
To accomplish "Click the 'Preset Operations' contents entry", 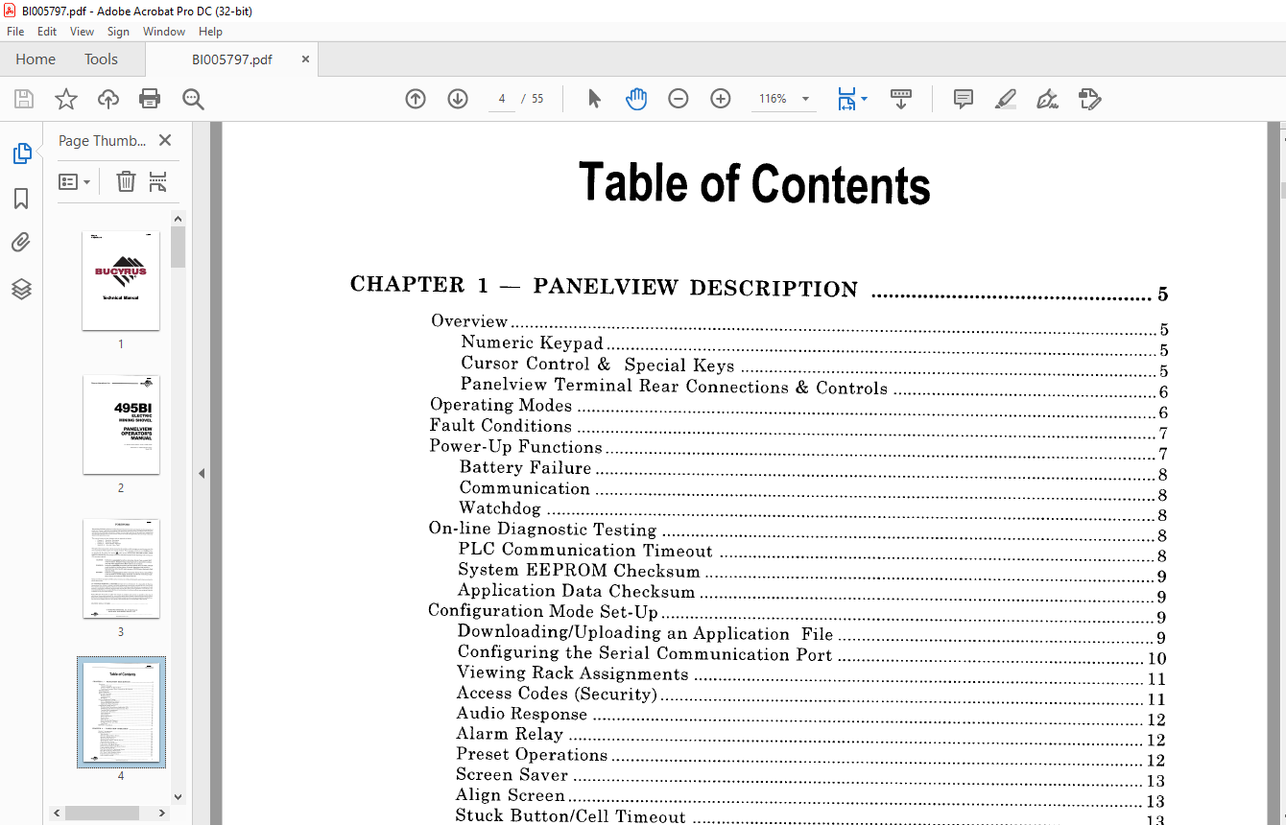I will point(532,754).
